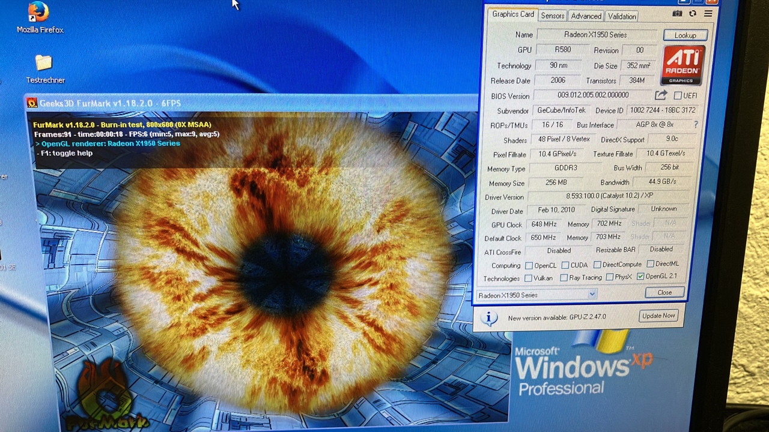
Task: Click the ATI CrossFire value Disabled
Action: click(559, 251)
